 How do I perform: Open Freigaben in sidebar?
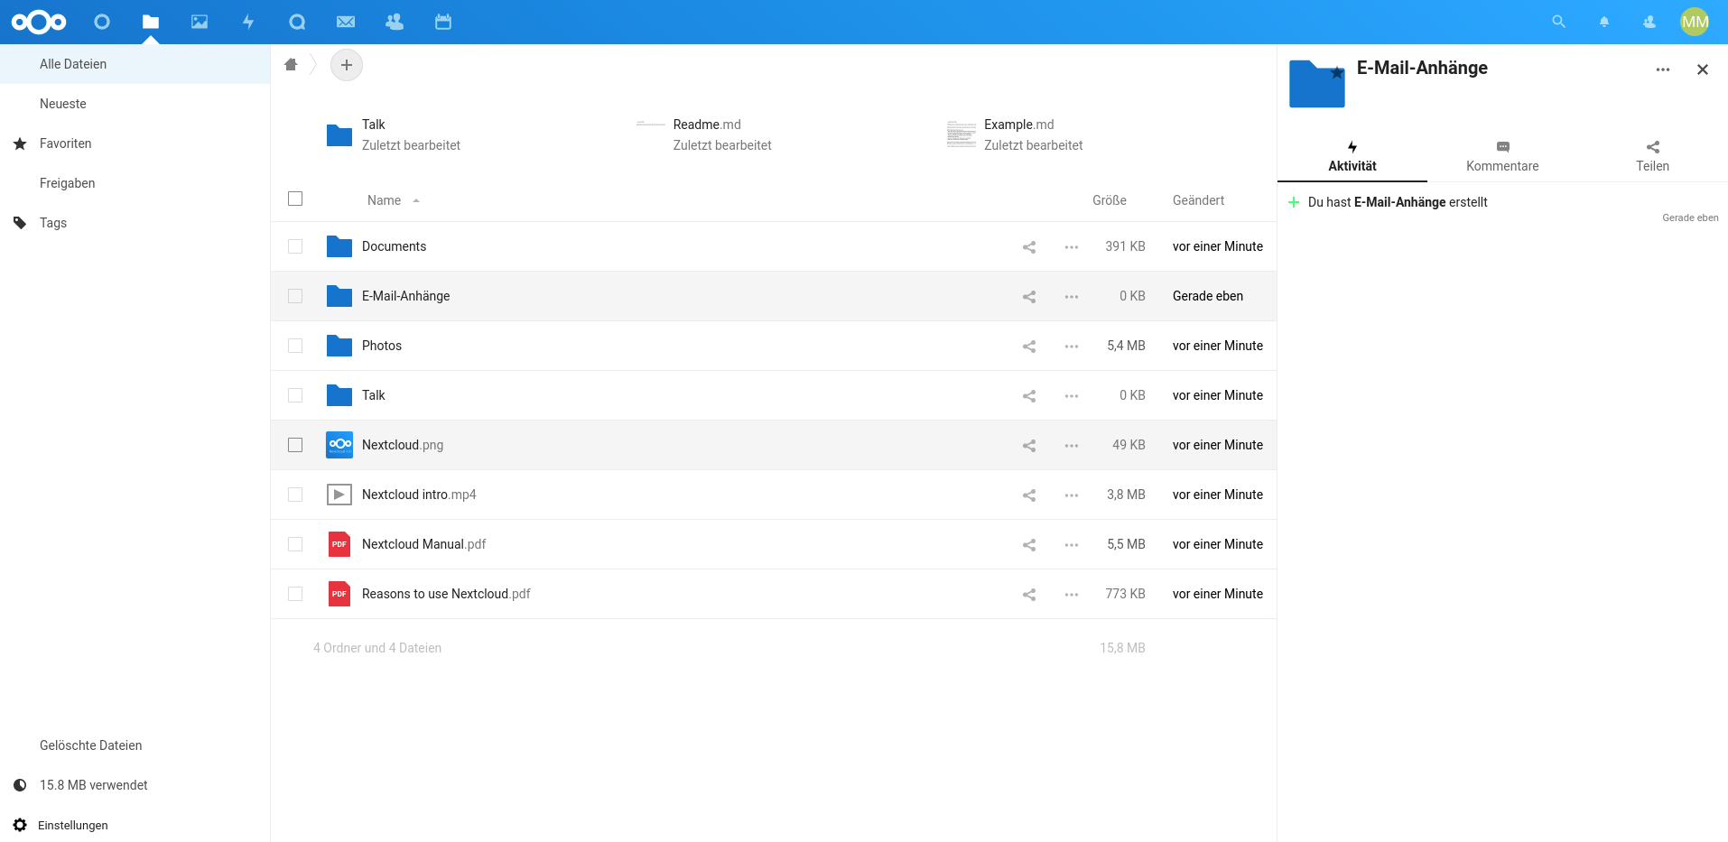pos(135,183)
